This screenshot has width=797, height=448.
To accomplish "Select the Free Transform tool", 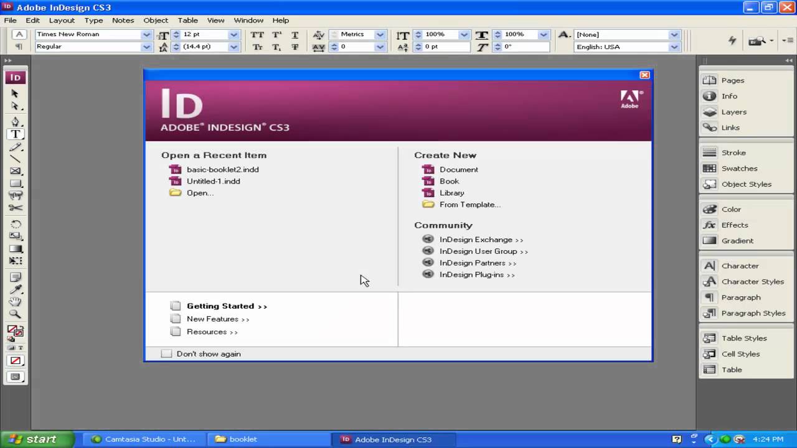I will click(16, 261).
